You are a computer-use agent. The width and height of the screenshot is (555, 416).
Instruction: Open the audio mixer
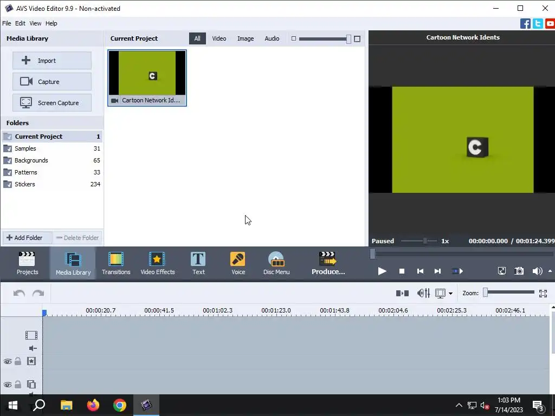(423, 293)
